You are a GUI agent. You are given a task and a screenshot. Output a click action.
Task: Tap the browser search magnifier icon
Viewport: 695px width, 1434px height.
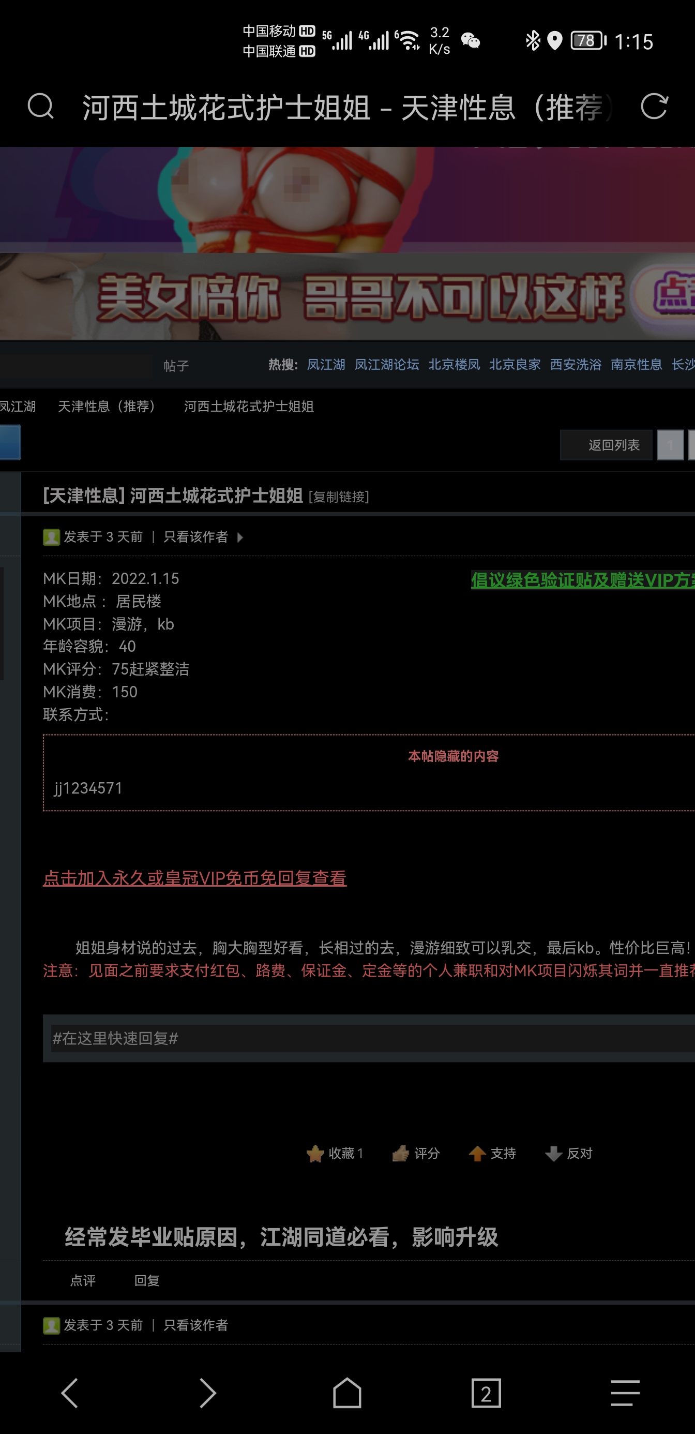(41, 106)
